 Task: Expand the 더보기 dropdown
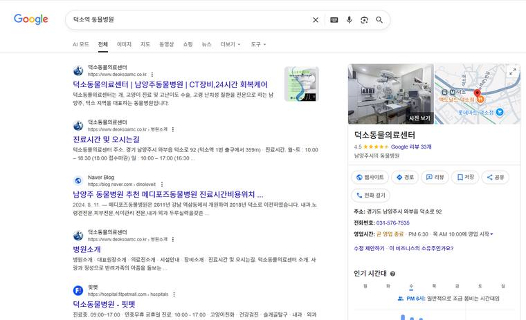tap(230, 44)
